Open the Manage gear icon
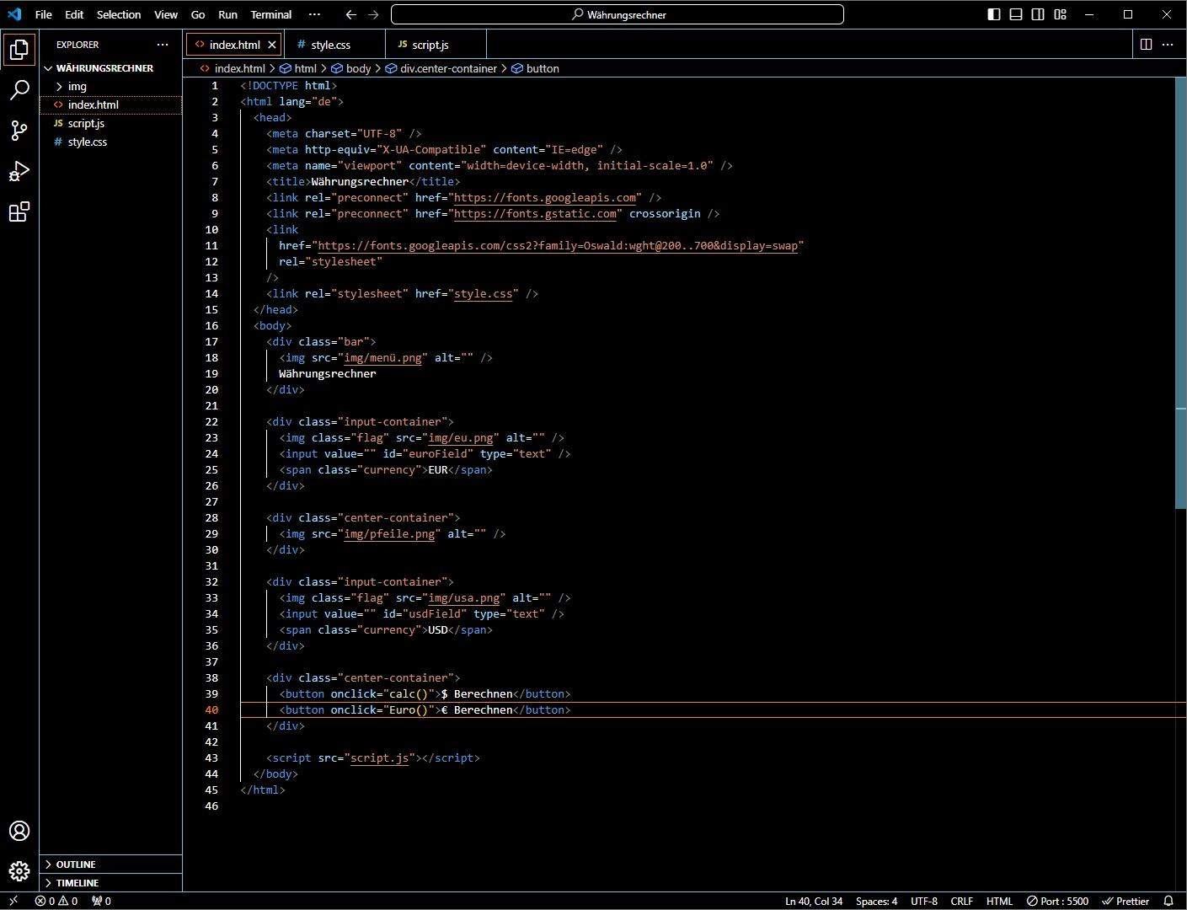1187x910 pixels. pos(19,871)
